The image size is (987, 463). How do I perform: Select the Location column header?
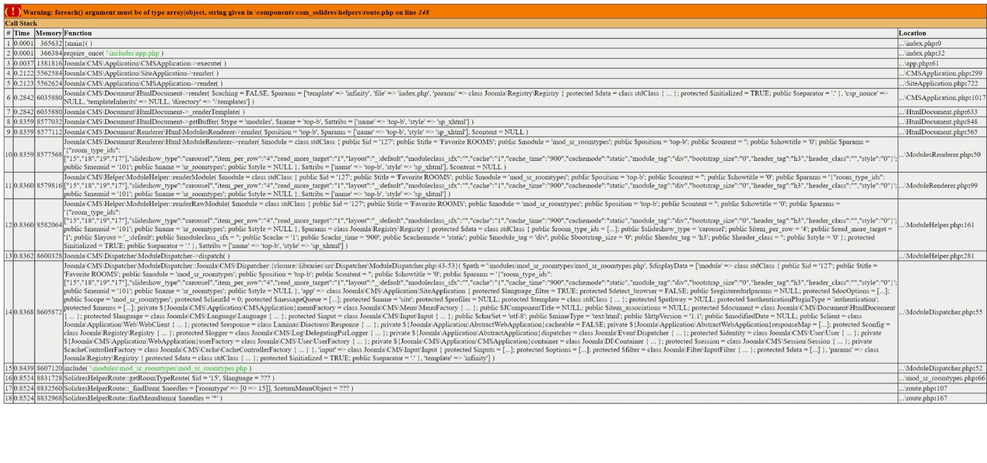(x=912, y=33)
